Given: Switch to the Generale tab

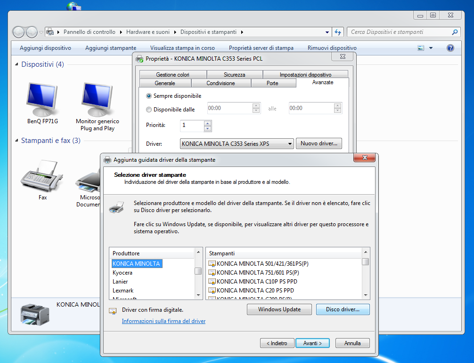Looking at the screenshot, I should [165, 83].
